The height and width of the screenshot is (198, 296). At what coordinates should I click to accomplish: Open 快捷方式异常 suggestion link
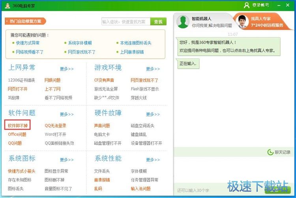pos(28,43)
